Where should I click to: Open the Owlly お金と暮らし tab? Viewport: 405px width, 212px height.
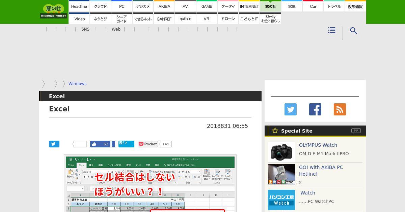(271, 19)
